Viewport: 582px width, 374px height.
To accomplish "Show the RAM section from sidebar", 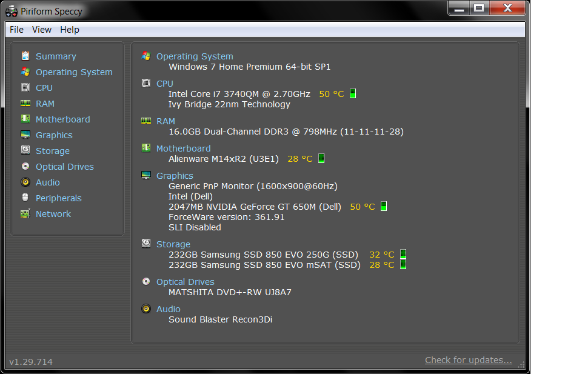I will (45, 104).
